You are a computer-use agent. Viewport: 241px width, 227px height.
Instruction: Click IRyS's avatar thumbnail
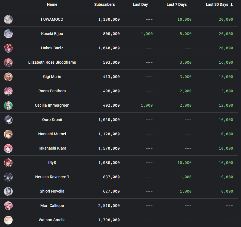(8, 163)
